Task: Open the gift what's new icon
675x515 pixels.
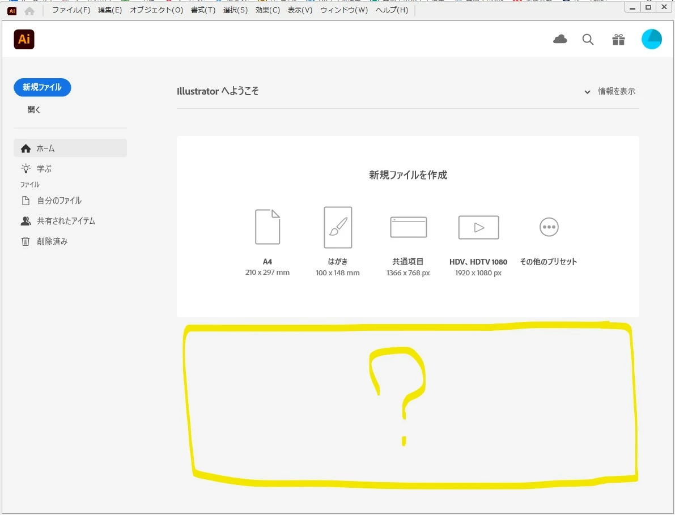Action: coord(618,40)
